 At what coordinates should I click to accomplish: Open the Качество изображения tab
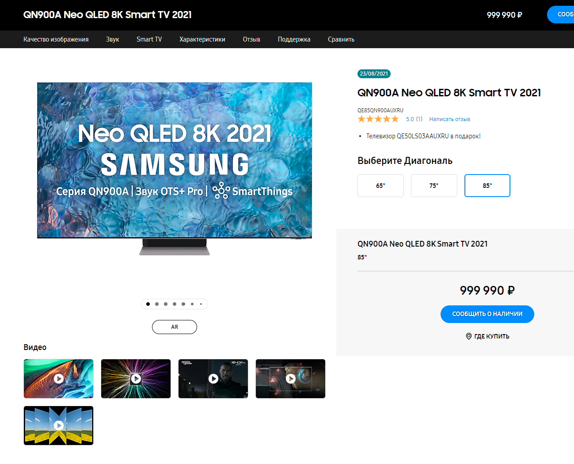pos(56,39)
